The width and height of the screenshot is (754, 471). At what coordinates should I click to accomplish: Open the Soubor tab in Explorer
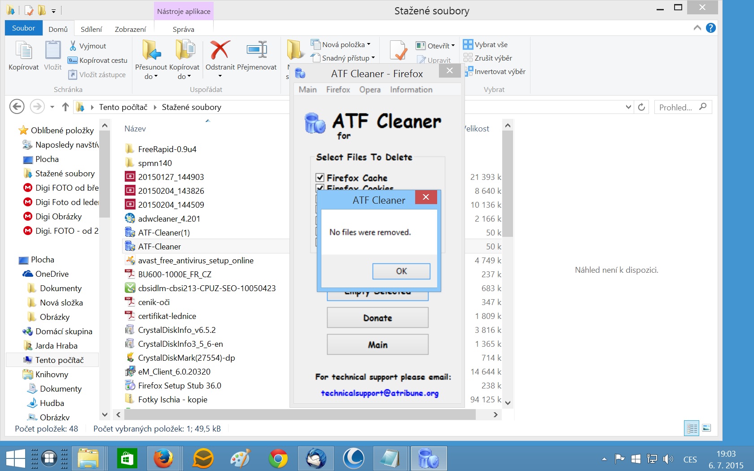(23, 28)
